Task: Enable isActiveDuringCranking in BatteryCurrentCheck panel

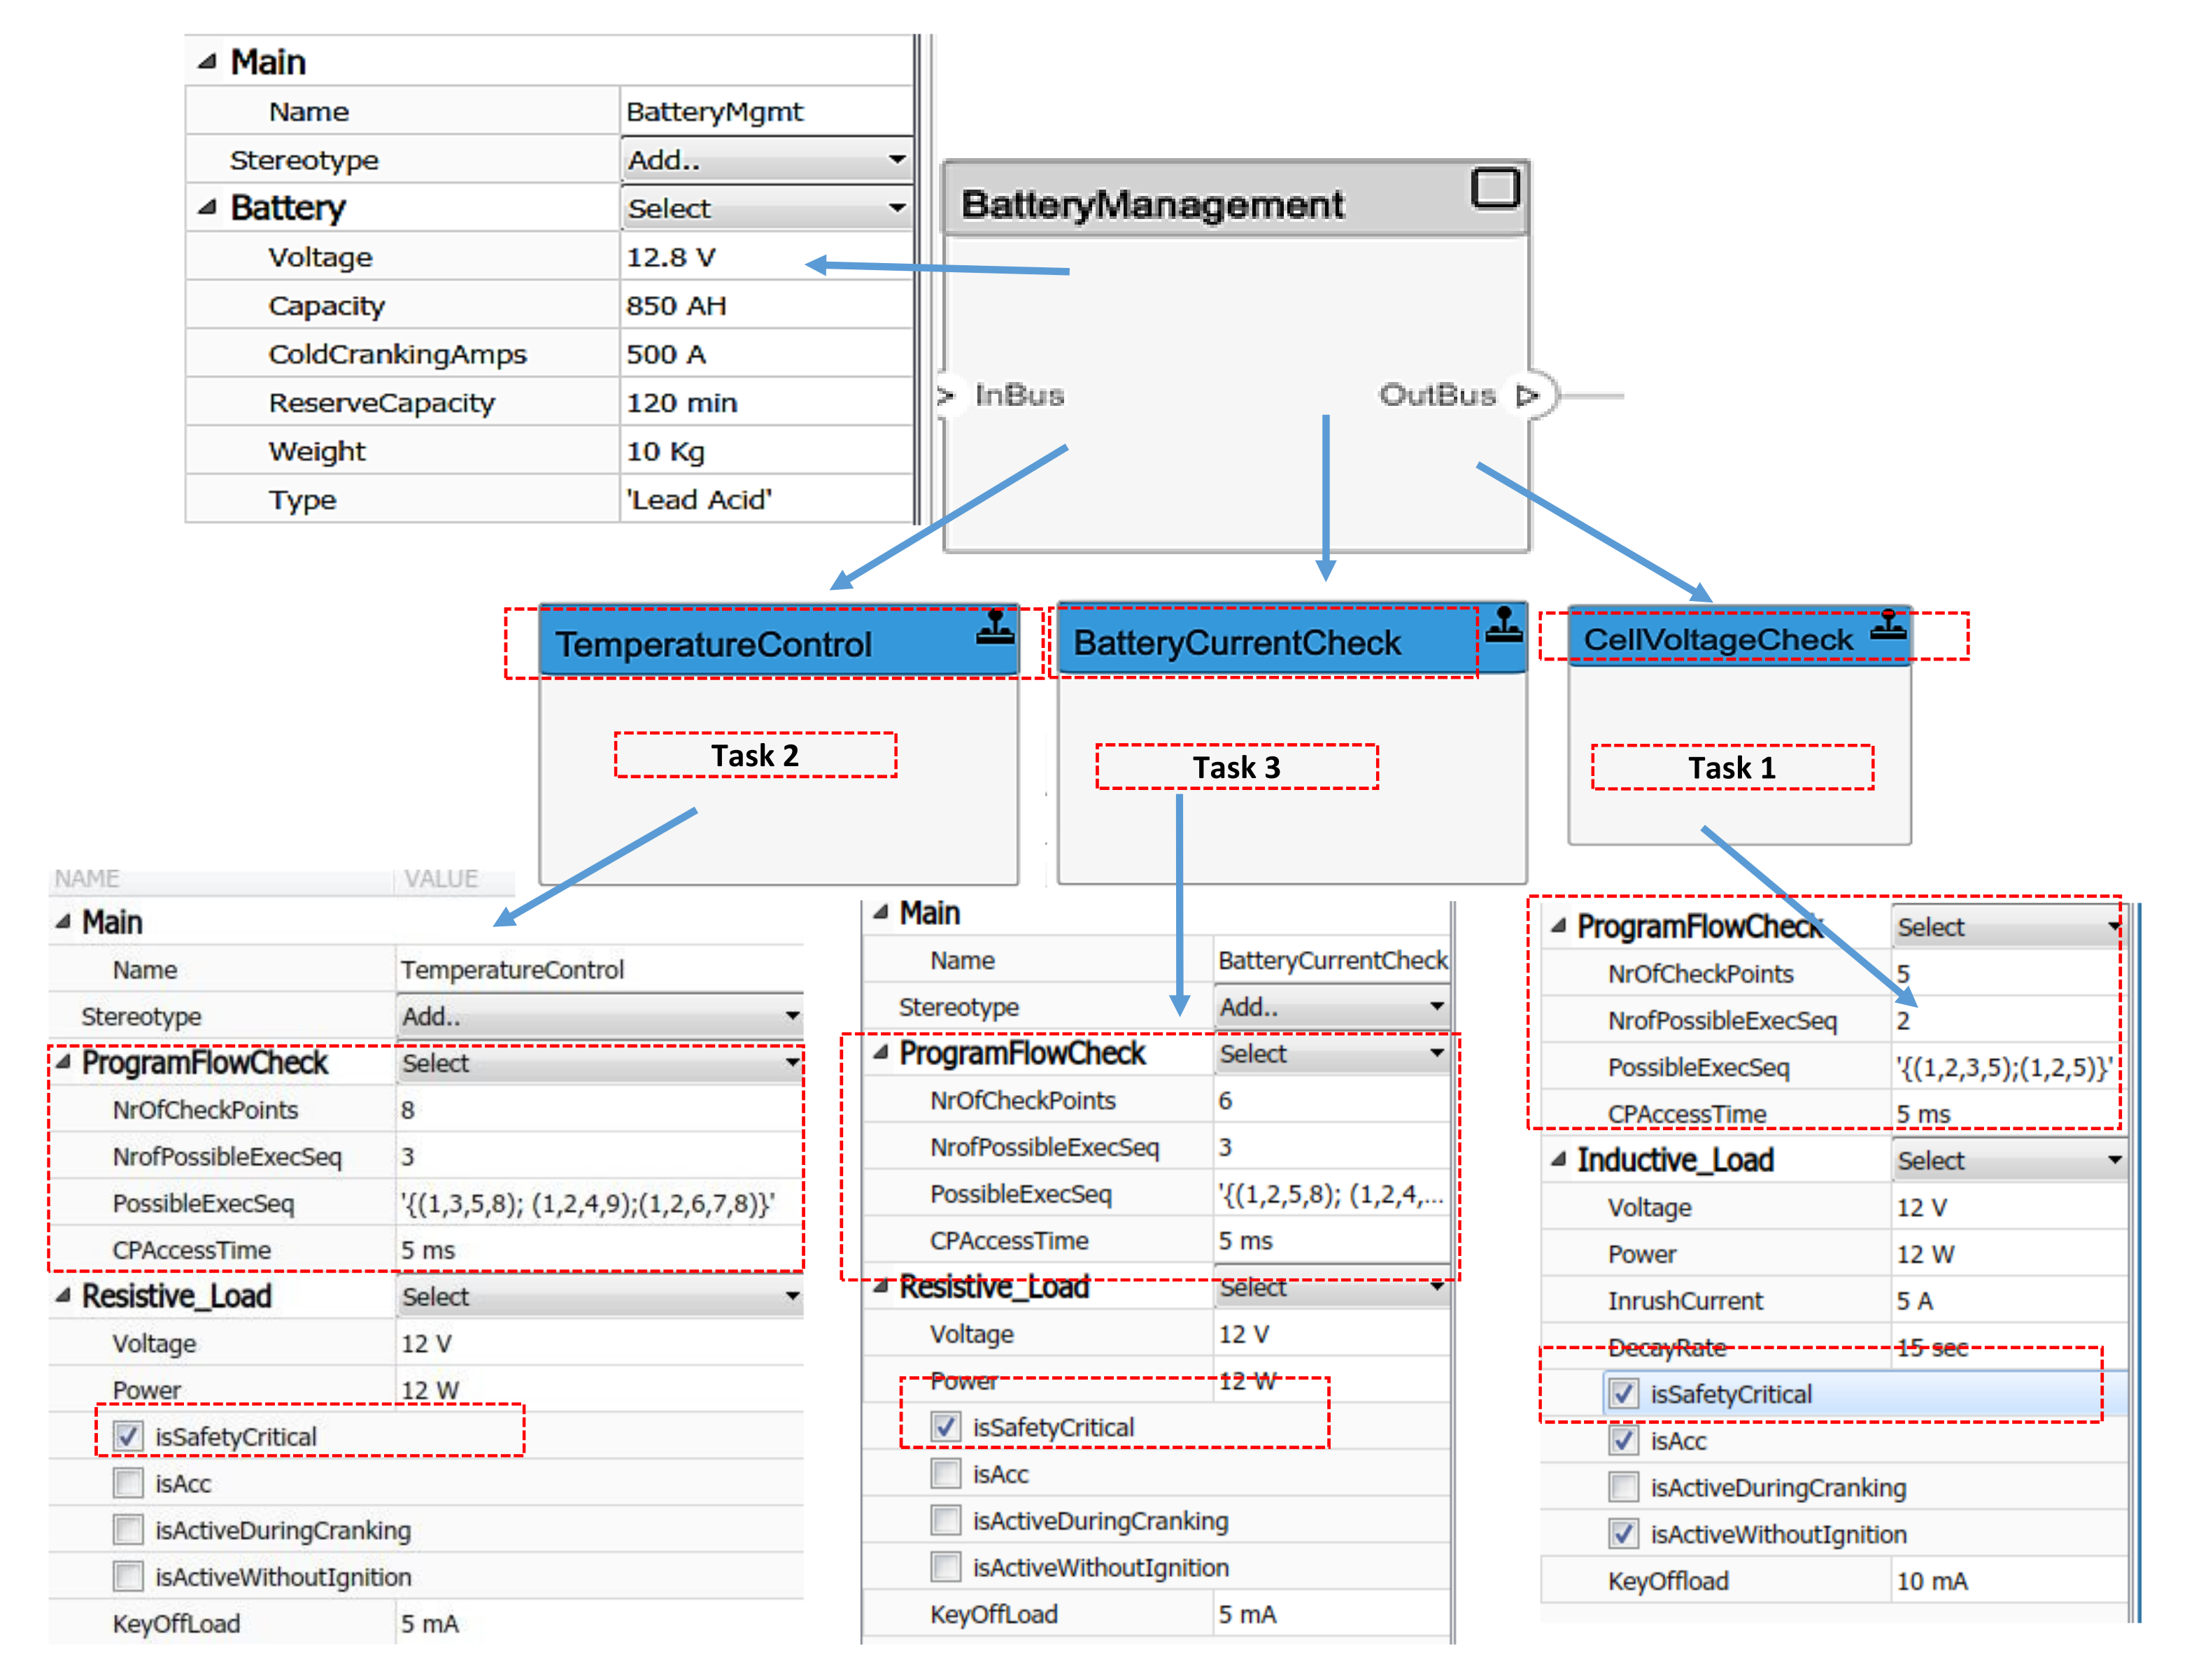Action: 945,1521
